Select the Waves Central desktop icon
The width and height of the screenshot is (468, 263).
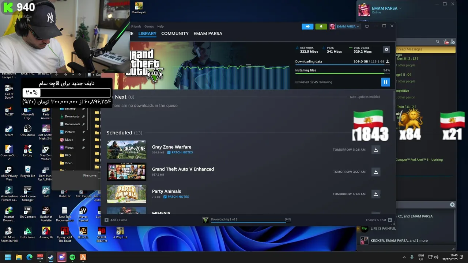pos(83,214)
